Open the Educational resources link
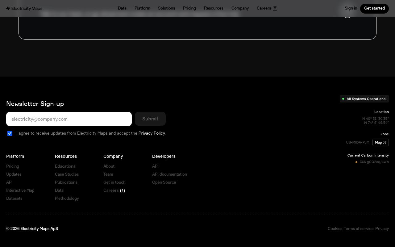Viewport: 395px width, 247px height. click(65, 166)
